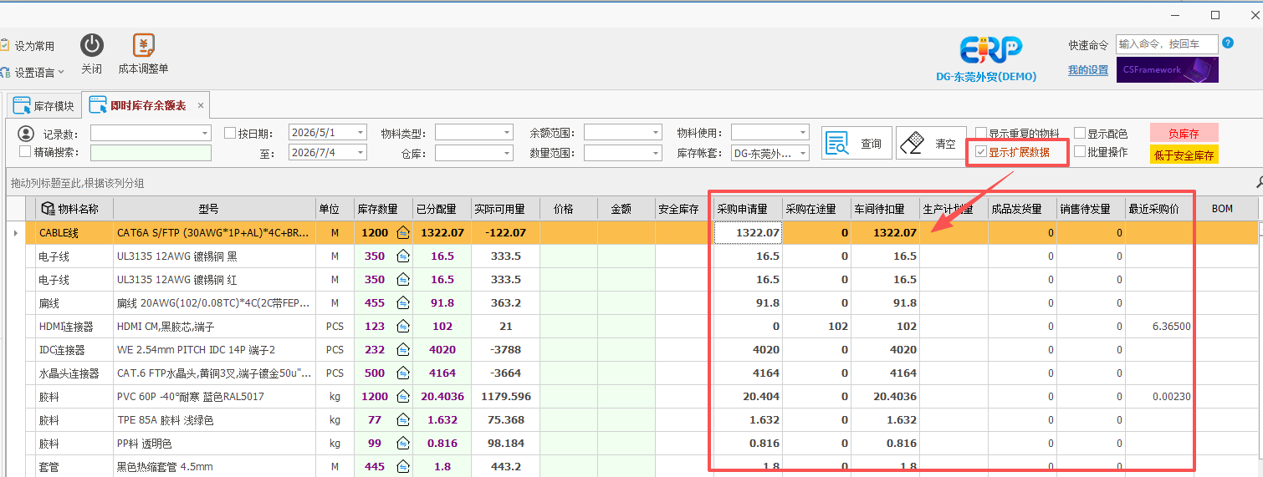The width and height of the screenshot is (1263, 477).
Task: Click stock detail icon in 扁线 row
Action: [x=402, y=302]
